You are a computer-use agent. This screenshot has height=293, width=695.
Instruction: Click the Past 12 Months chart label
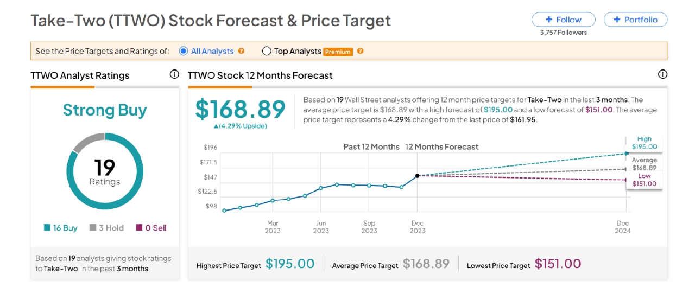[371, 147]
